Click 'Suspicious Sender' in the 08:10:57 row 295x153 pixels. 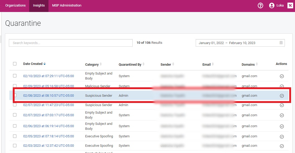pos(99,96)
